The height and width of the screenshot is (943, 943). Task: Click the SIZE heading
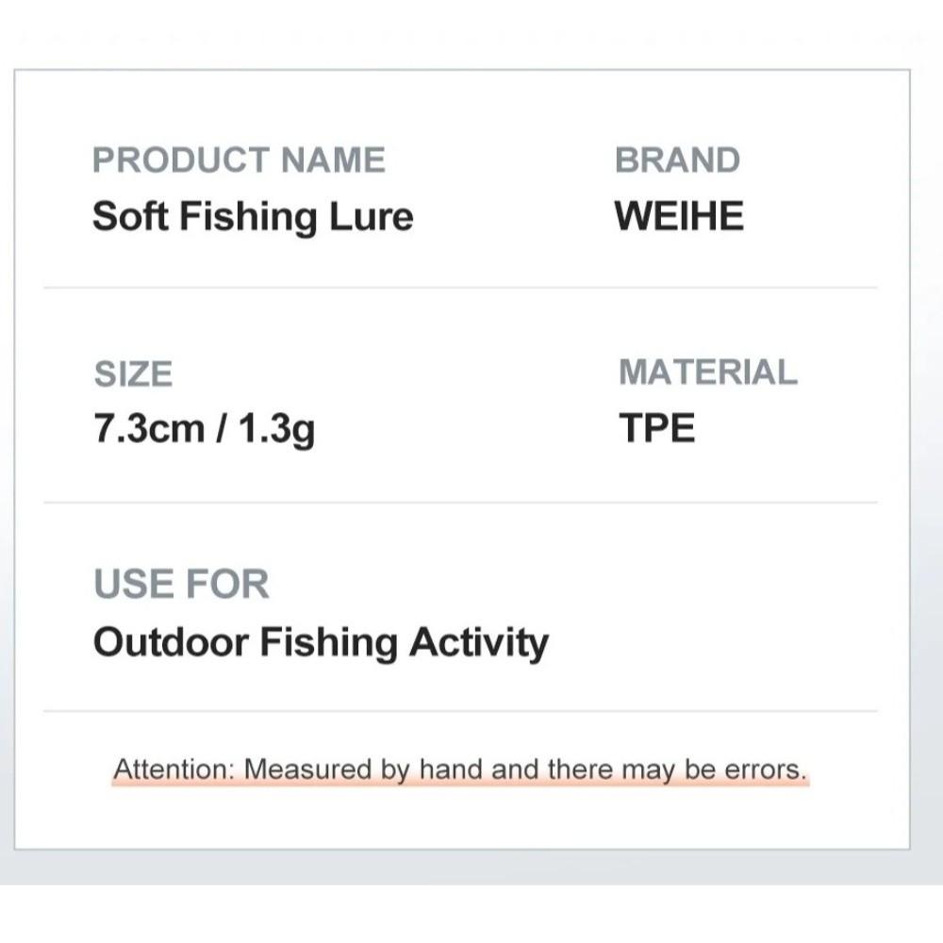pyautogui.click(x=133, y=374)
